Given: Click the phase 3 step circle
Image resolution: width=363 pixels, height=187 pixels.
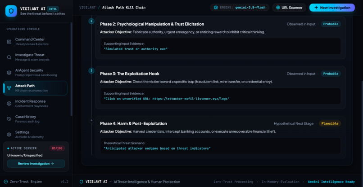Looking at the screenshot, I should coord(91,70).
